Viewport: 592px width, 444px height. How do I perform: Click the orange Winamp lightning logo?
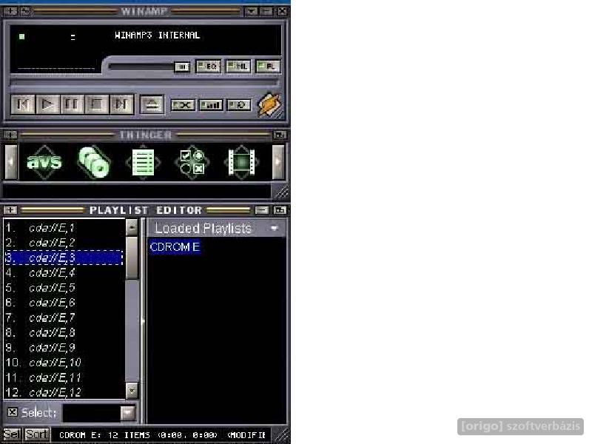tap(269, 104)
